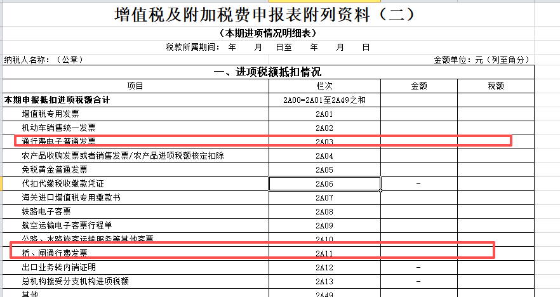Image resolution: width=560 pixels, height=297 pixels.
Task: Select the 2A01 cell
Action: point(324,114)
